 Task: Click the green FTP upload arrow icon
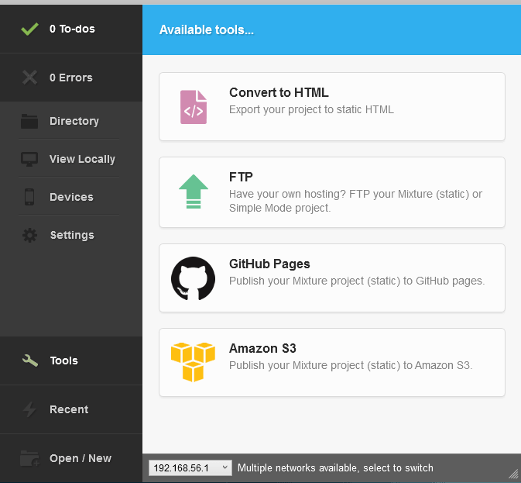click(x=194, y=191)
